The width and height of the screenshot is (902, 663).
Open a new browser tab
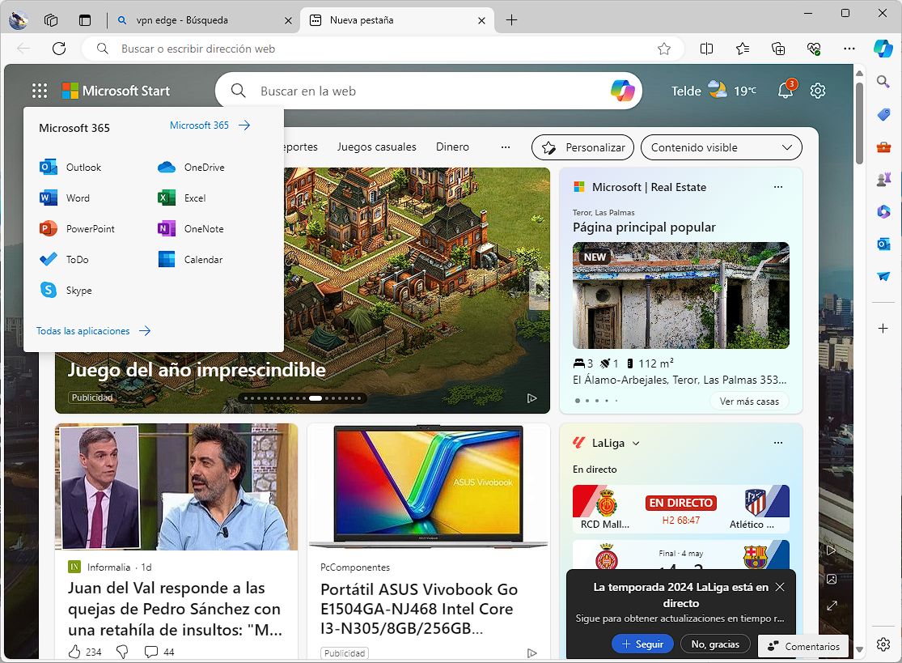coord(511,20)
